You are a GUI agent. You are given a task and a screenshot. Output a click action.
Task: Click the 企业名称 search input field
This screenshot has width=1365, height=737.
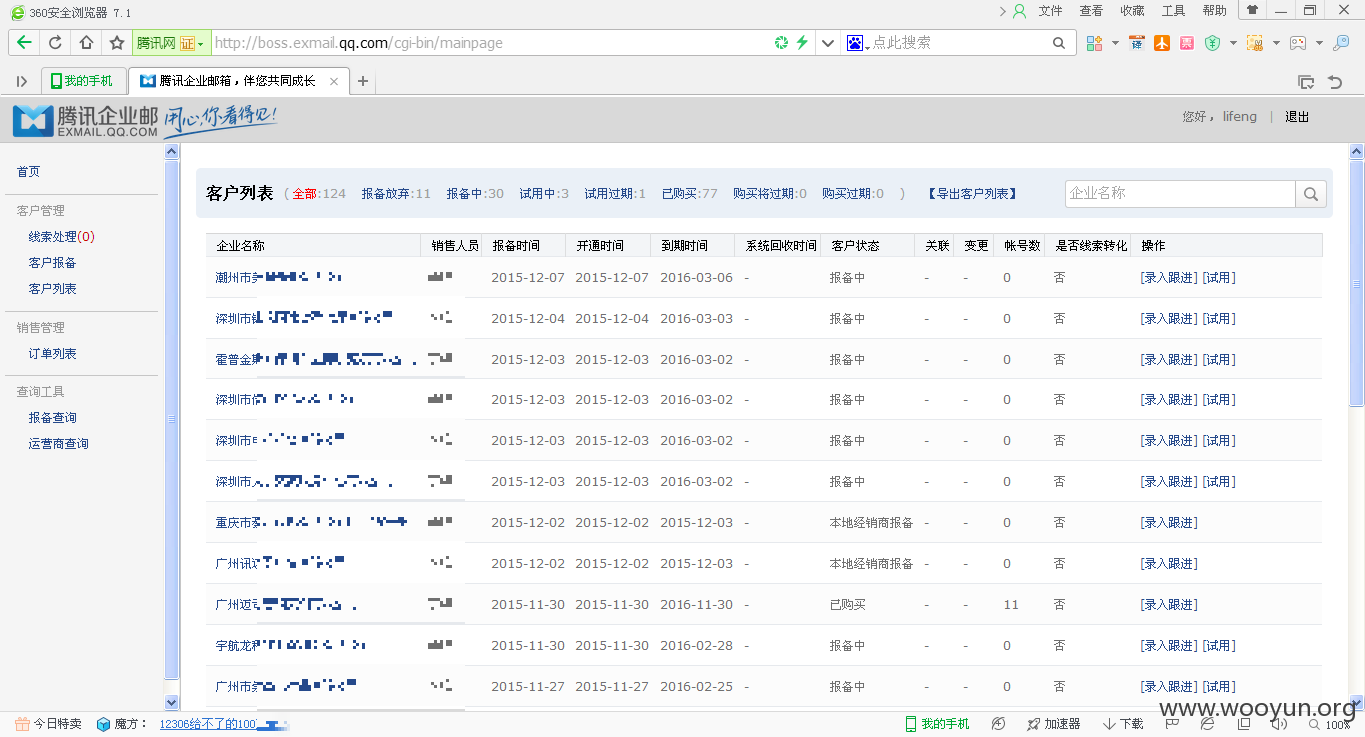(1180, 193)
